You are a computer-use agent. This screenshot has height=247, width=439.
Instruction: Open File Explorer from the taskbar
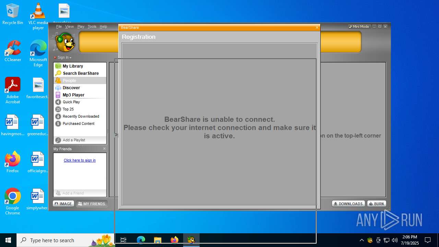157,240
